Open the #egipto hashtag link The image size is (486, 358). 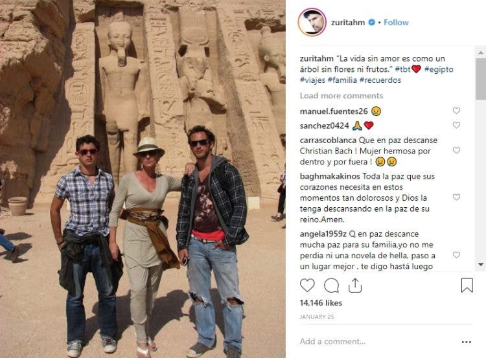tap(439, 69)
